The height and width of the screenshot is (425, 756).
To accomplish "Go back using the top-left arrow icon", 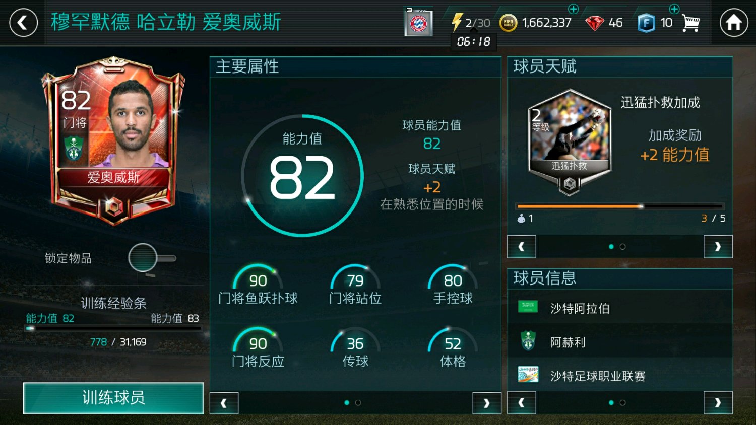I will pos(23,23).
